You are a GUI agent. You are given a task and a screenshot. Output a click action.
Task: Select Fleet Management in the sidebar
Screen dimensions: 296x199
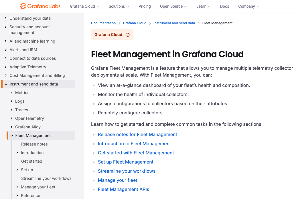click(x=33, y=136)
